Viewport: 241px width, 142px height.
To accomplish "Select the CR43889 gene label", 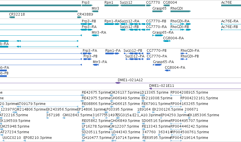I will (85, 14).
